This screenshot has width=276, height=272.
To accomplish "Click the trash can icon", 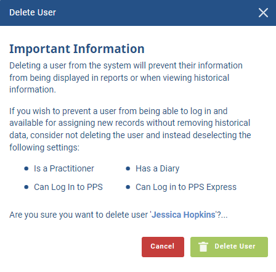I will [203, 247].
